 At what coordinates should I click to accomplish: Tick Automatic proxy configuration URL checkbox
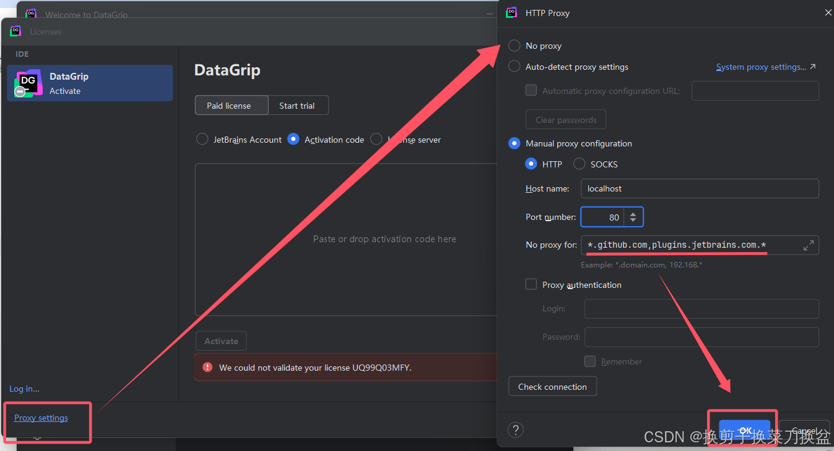point(531,90)
